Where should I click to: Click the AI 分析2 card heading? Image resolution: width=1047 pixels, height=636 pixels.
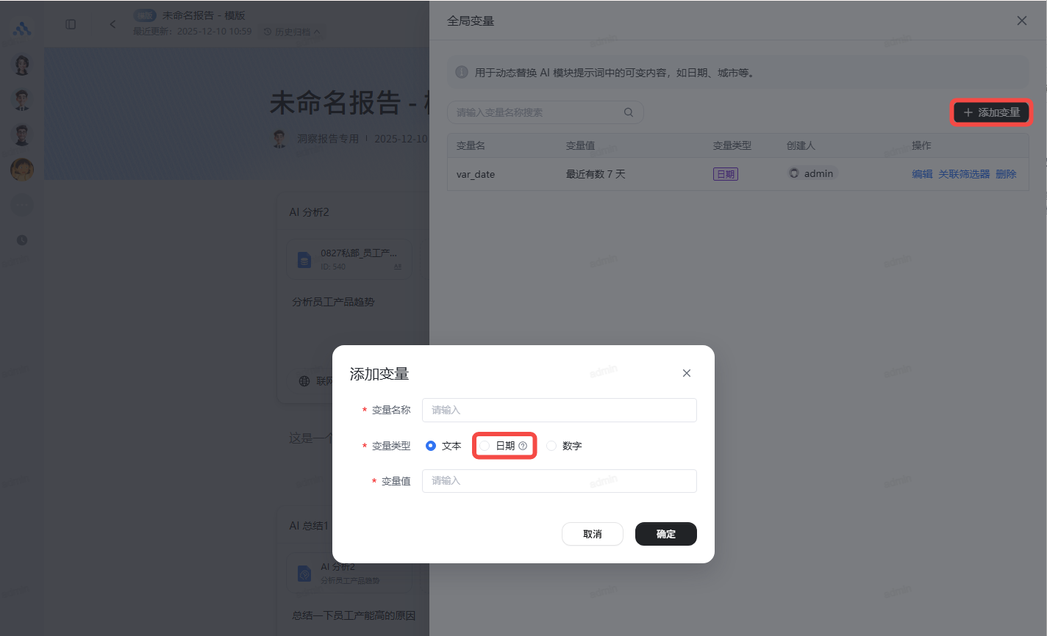(309, 212)
